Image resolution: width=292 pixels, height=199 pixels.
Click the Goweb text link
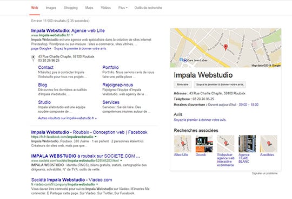coord(201,155)
